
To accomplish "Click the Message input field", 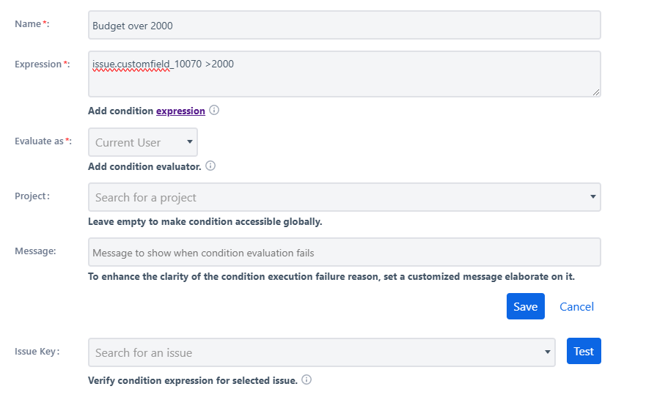I will coord(345,252).
